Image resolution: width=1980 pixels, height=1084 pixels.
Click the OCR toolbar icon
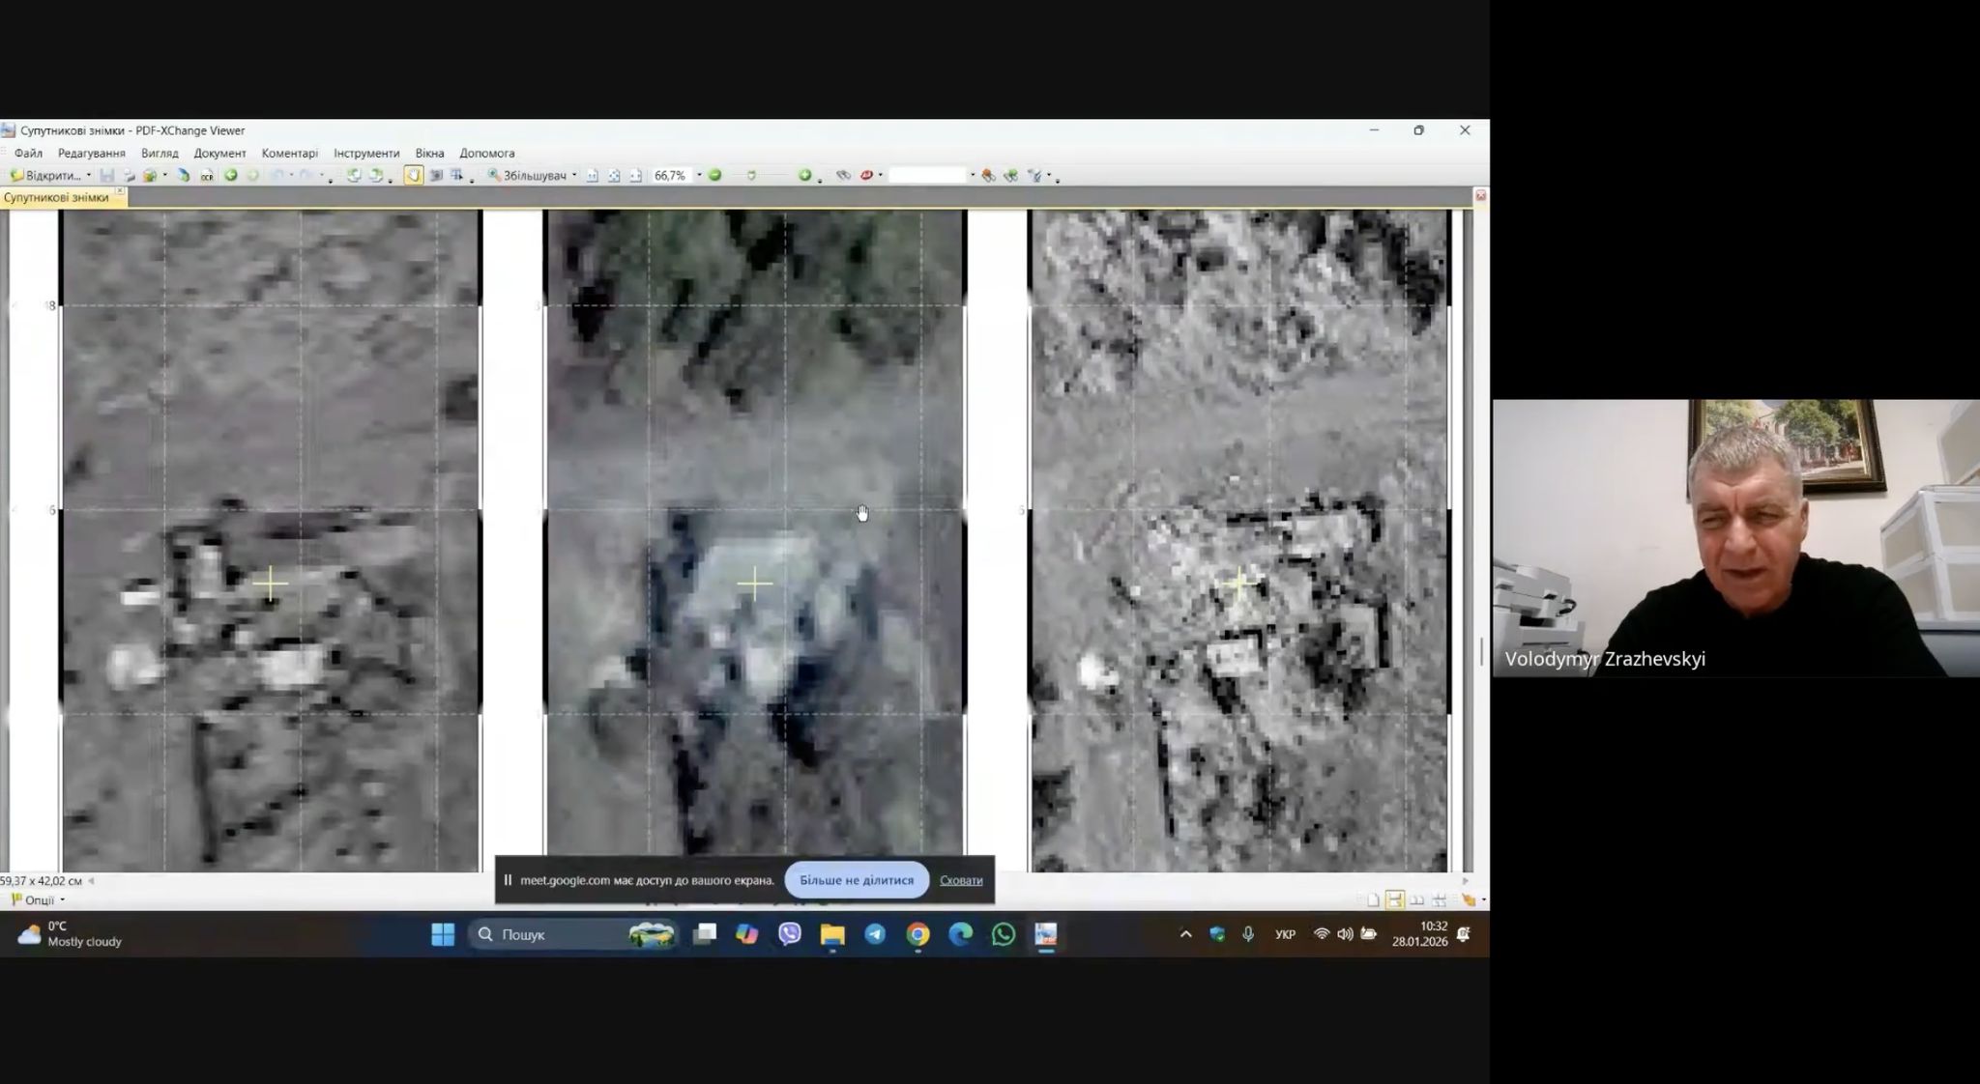point(207,176)
